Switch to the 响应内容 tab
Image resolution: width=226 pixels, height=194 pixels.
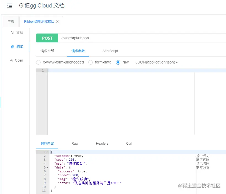point(47,144)
